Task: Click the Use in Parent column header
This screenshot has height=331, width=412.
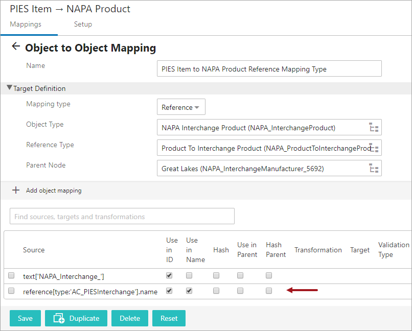Action: [x=247, y=250]
